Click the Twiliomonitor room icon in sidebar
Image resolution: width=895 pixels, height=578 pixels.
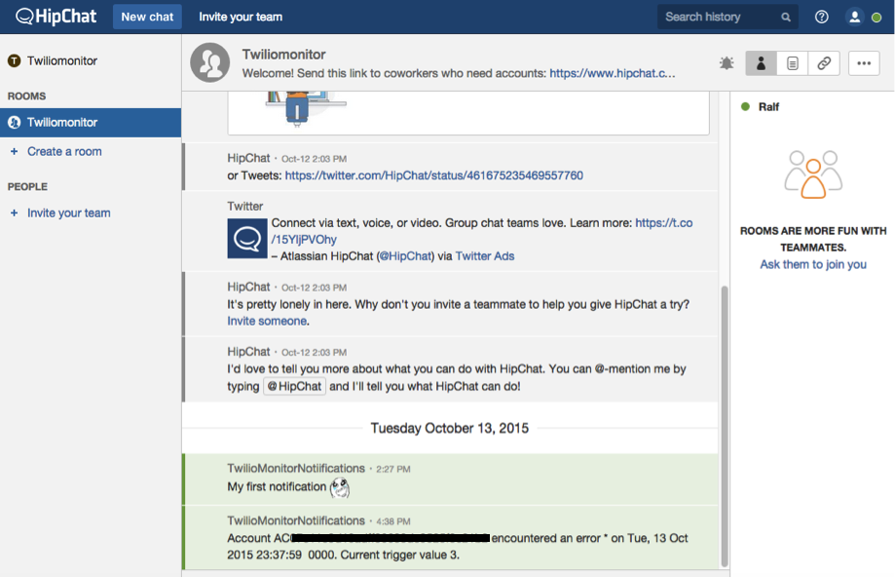14,122
